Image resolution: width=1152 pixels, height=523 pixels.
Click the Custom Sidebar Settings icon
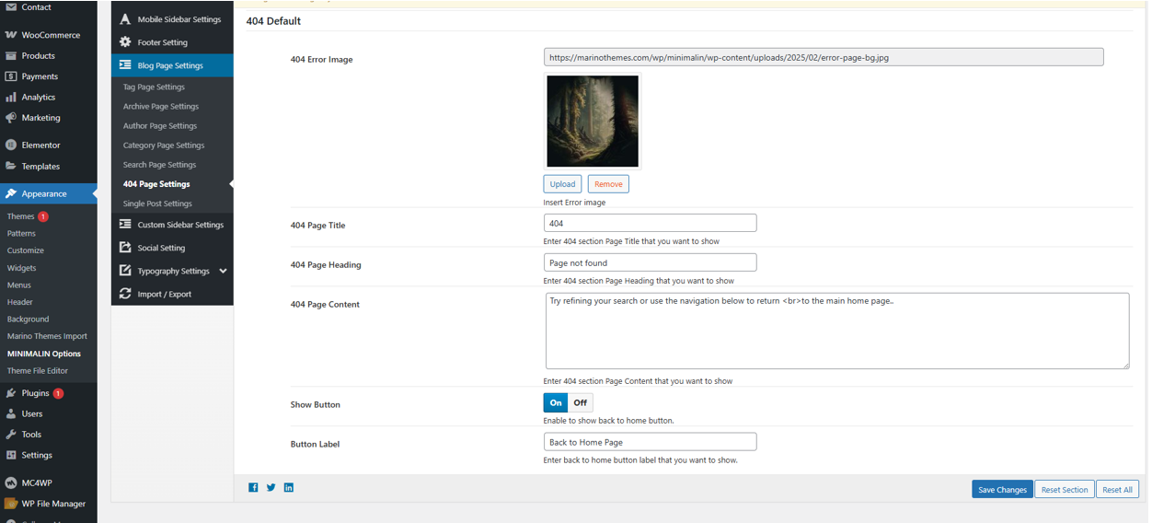(125, 225)
